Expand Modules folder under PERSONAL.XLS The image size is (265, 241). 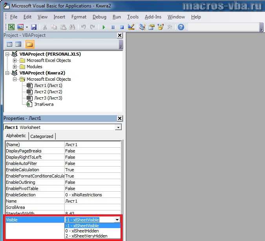[x=15, y=67]
